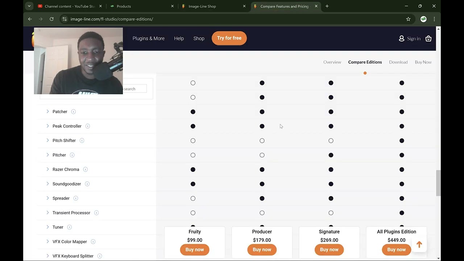Reload the page

click(x=51, y=19)
